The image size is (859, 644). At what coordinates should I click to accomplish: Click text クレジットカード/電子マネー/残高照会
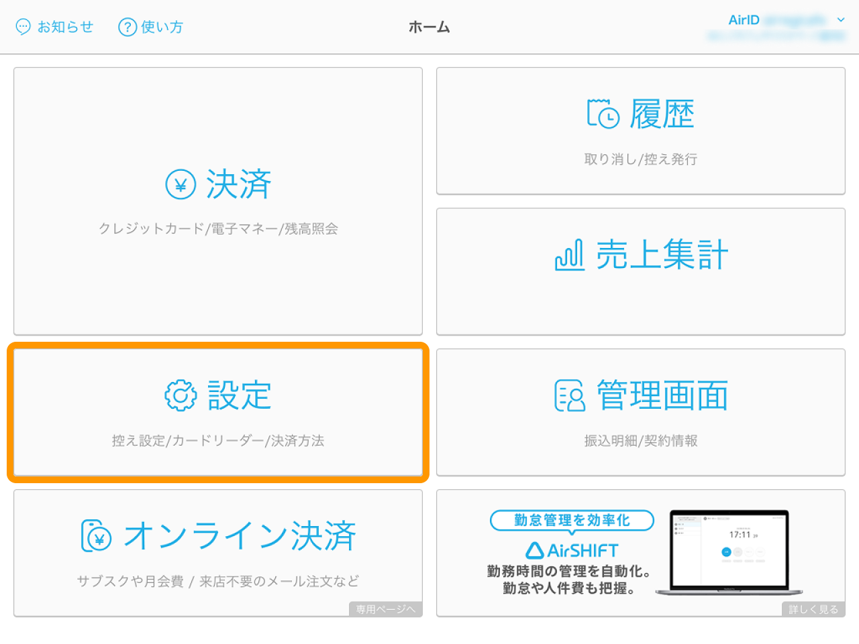[x=218, y=229]
